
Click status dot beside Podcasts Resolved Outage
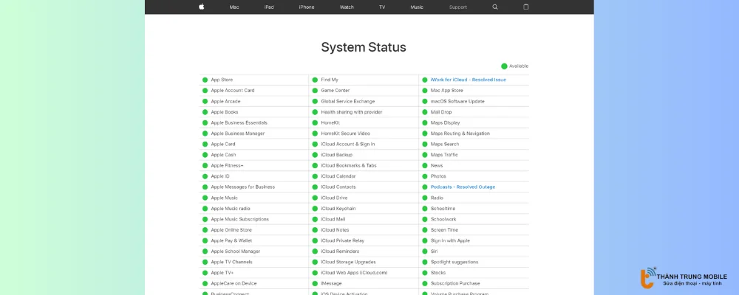pyautogui.click(x=425, y=187)
